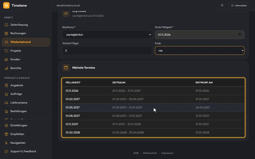Click the Bestellungen cart icon
255x159 pixels.
[6, 111]
